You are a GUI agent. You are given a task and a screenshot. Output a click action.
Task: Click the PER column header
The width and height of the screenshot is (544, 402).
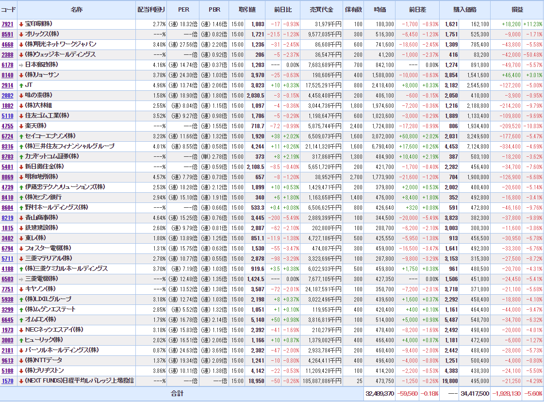[183, 10]
